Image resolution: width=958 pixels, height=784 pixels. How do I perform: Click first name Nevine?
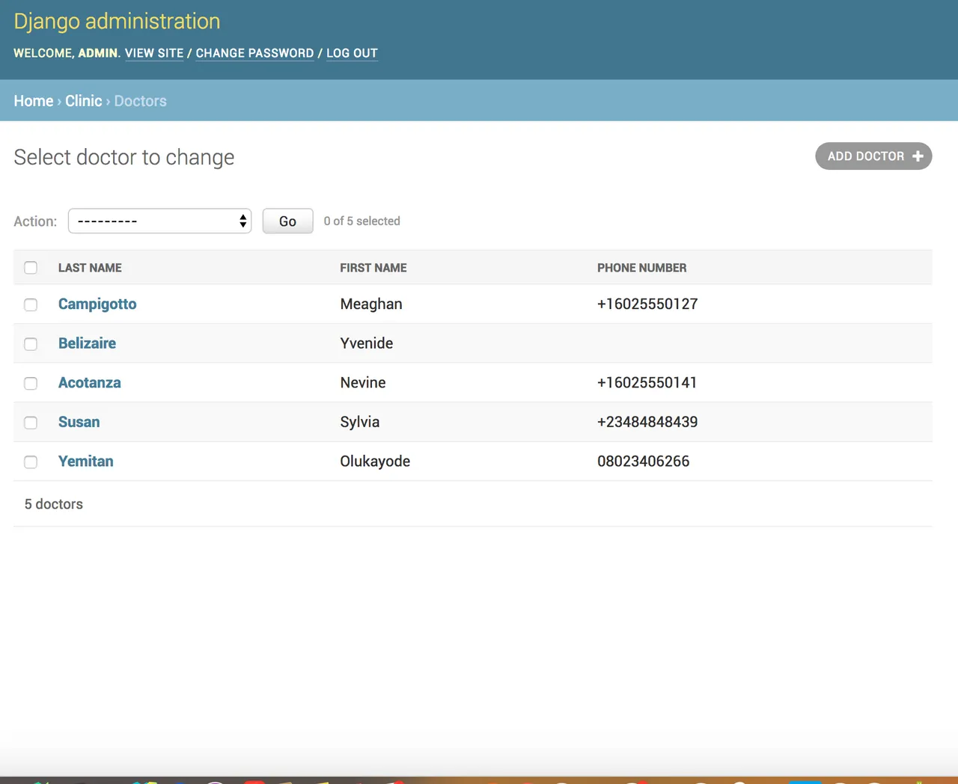363,382
